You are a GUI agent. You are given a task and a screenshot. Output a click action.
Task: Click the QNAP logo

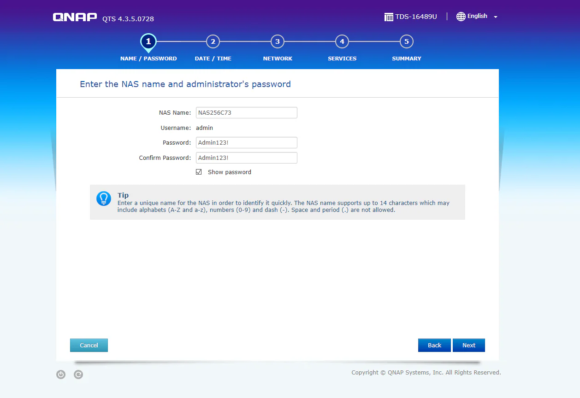tap(75, 18)
